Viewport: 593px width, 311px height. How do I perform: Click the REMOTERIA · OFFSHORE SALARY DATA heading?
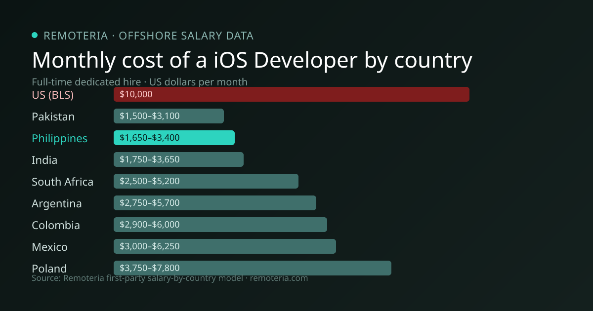point(148,36)
